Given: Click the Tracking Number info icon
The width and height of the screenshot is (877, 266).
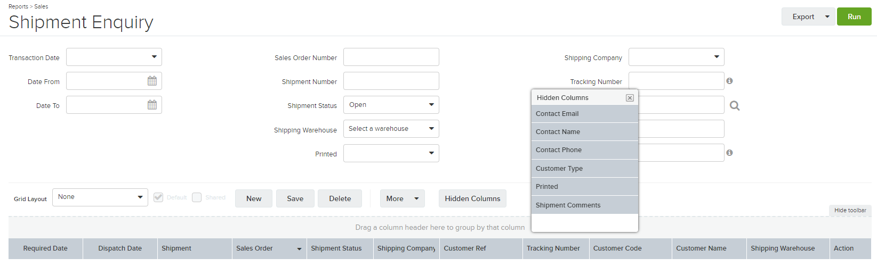Looking at the screenshot, I should tap(729, 81).
